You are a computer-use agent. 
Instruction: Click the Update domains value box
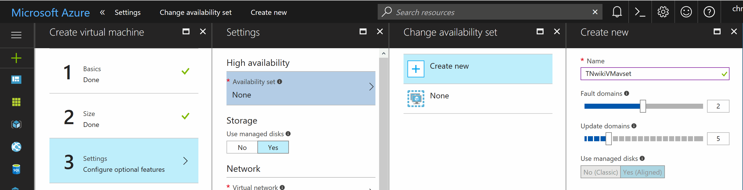coord(718,139)
